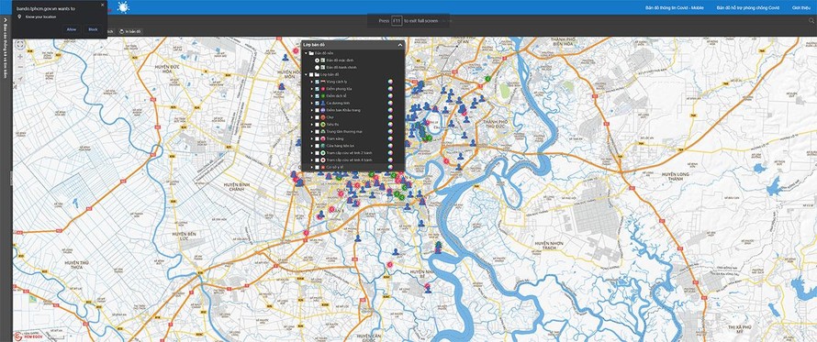Screen dimensions: 817x342
Task: Click the locate-me arrow icon
Action: (x=20, y=79)
